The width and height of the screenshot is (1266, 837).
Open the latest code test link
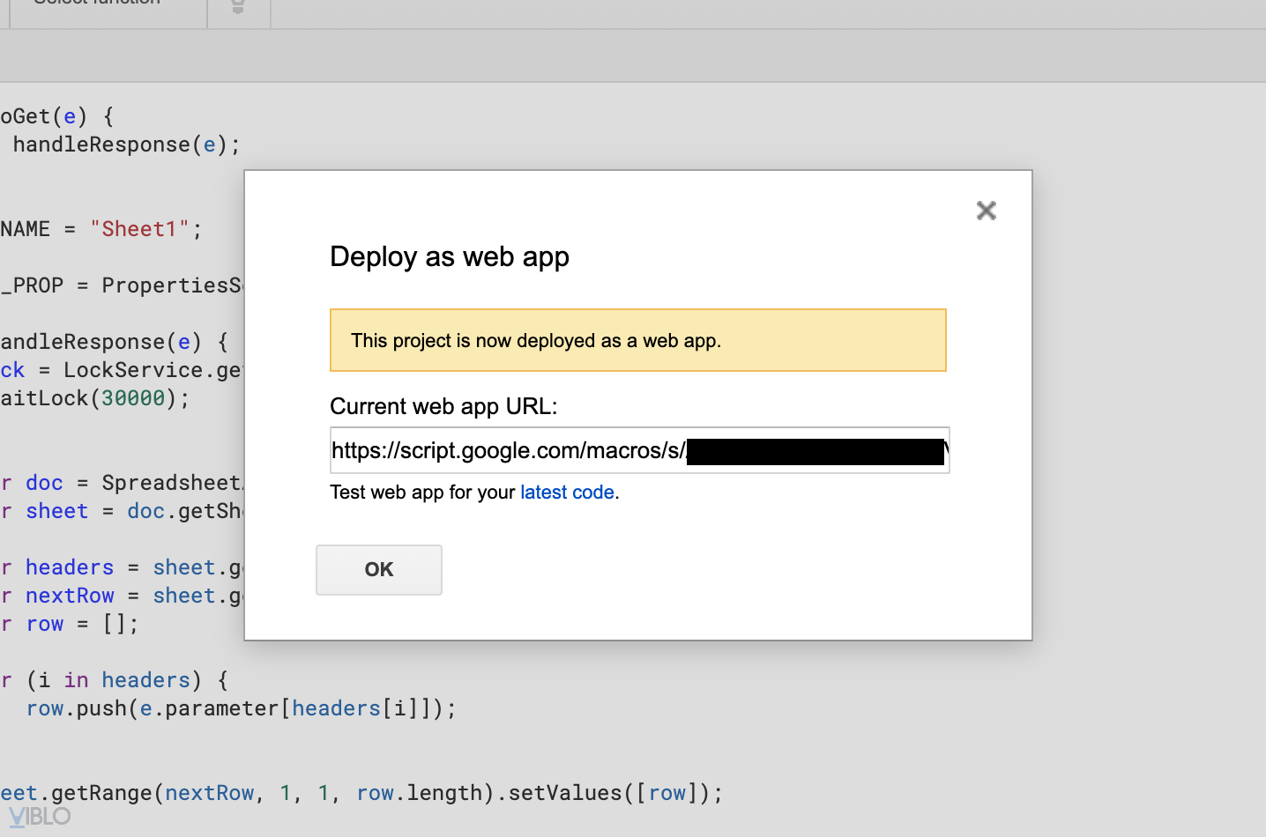tap(567, 493)
